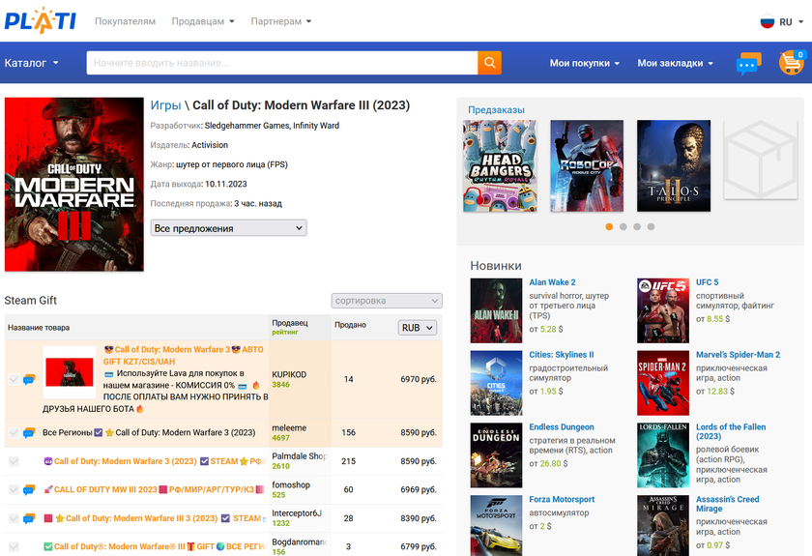
Task: Open the chat messages icon in header
Action: [x=748, y=63]
